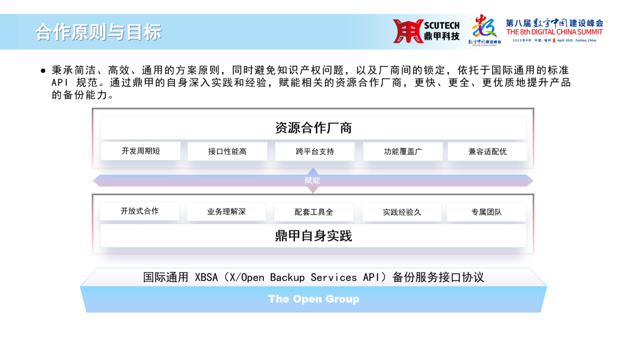The width and height of the screenshot is (618, 347).
Task: Select the 开发周期短 box
Action: tap(141, 151)
